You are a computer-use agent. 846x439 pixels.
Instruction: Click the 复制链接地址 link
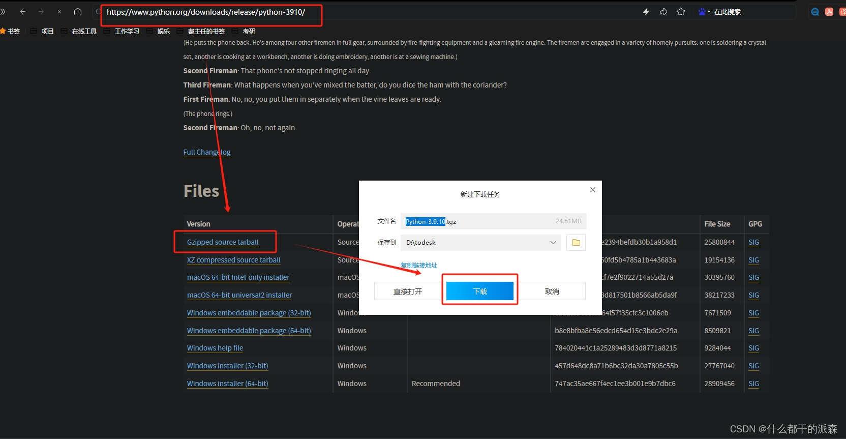(419, 266)
